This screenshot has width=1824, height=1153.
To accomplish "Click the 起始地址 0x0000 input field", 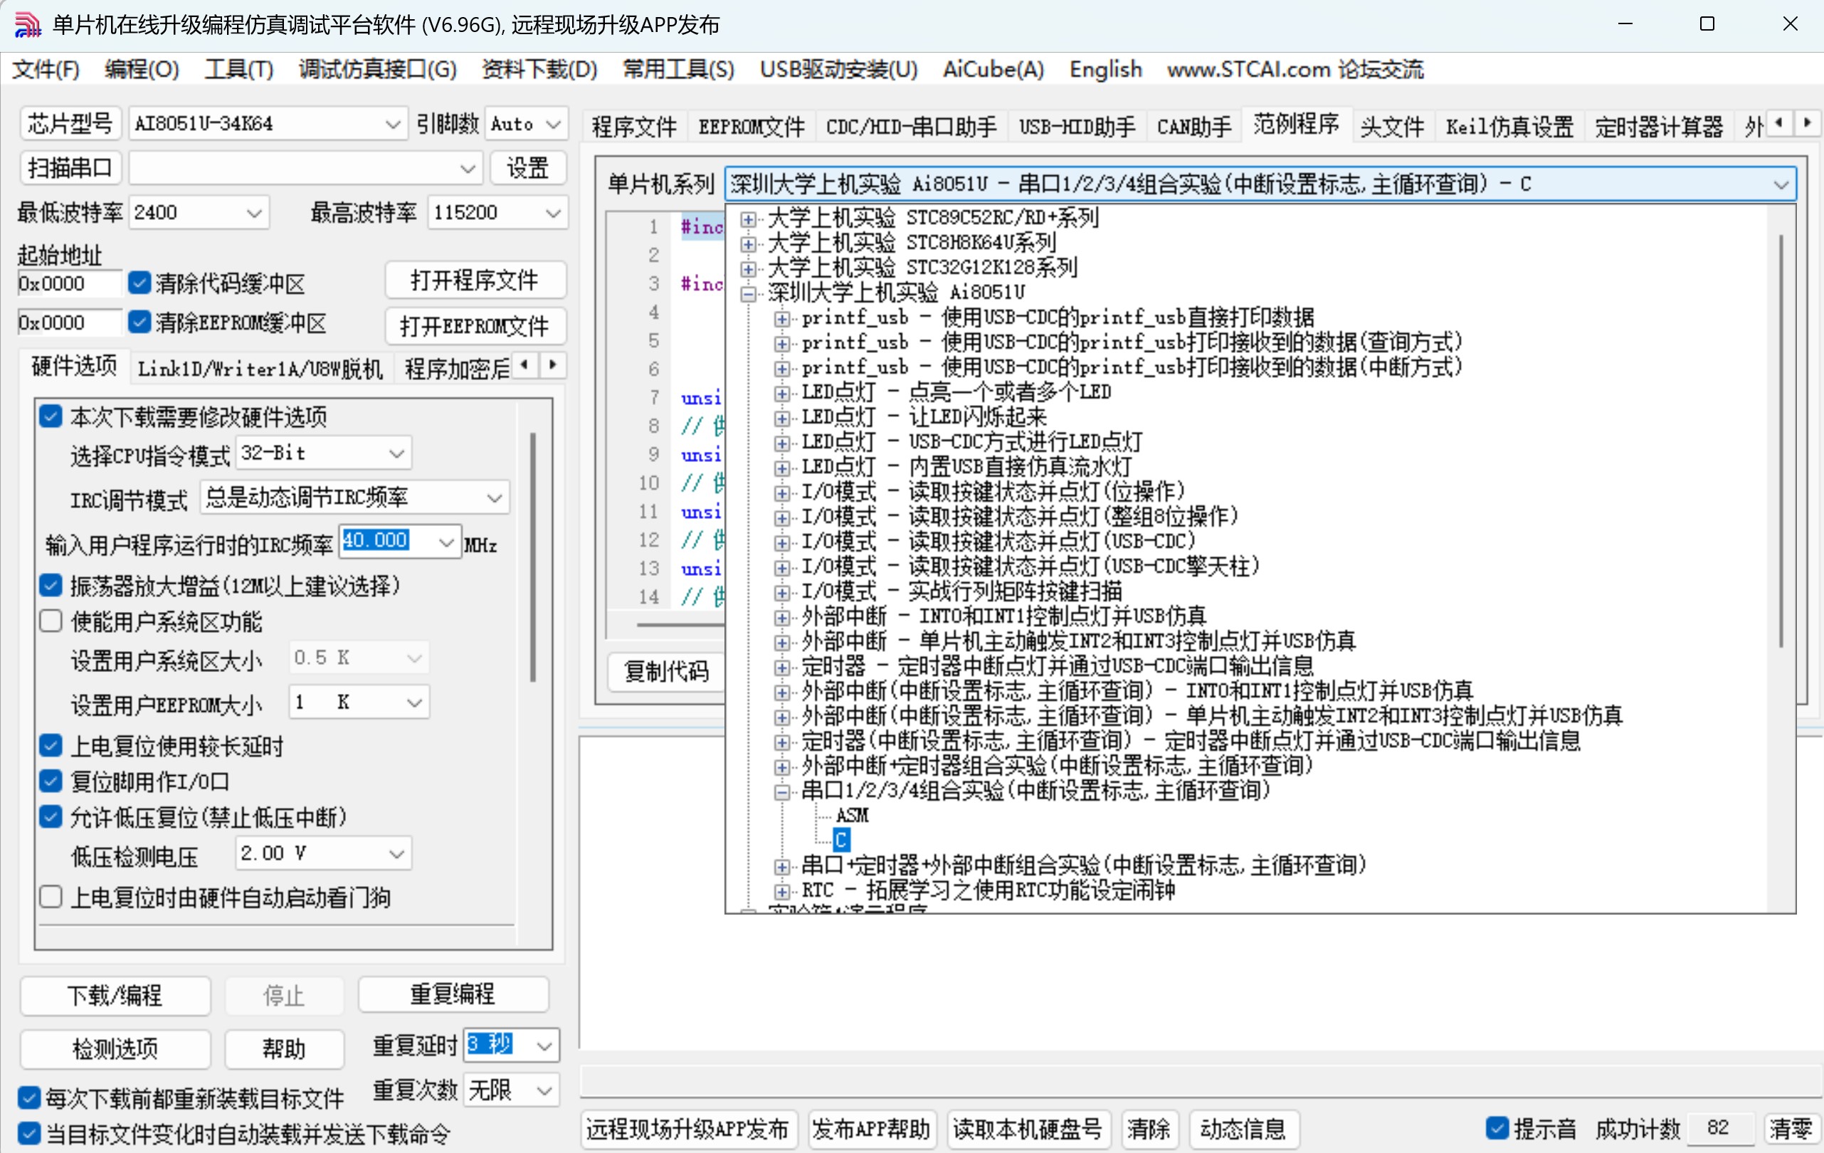I will [67, 282].
